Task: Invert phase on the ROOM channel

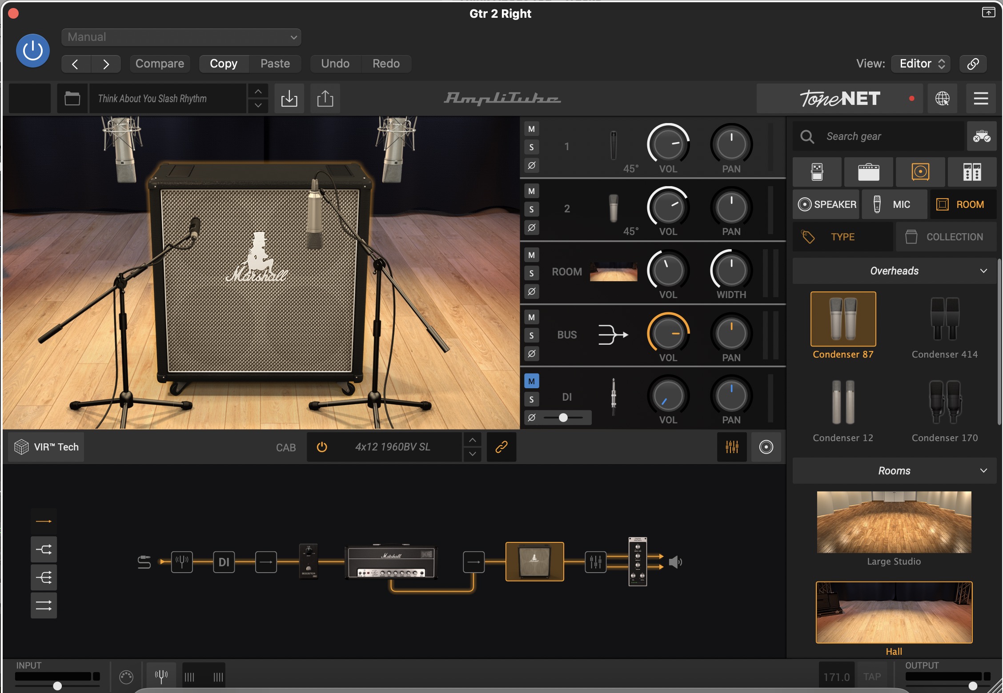Action: tap(531, 291)
